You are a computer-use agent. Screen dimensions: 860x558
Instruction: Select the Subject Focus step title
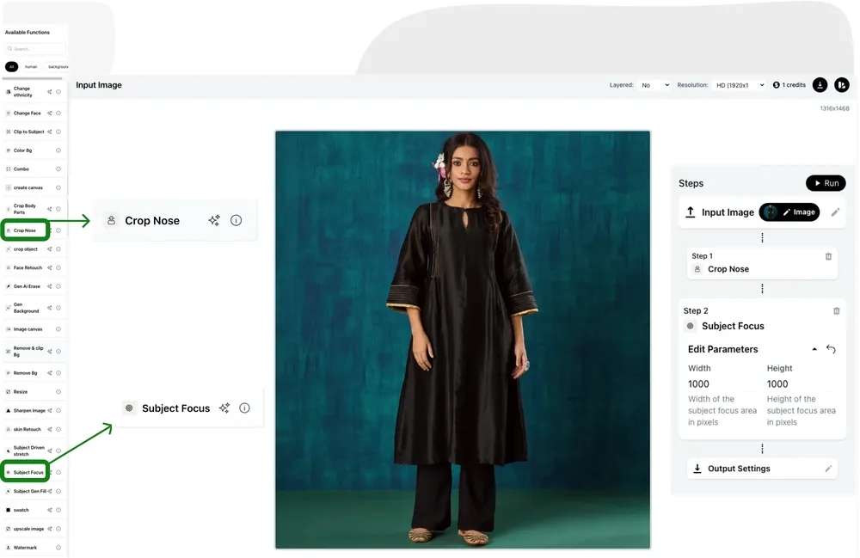(733, 326)
